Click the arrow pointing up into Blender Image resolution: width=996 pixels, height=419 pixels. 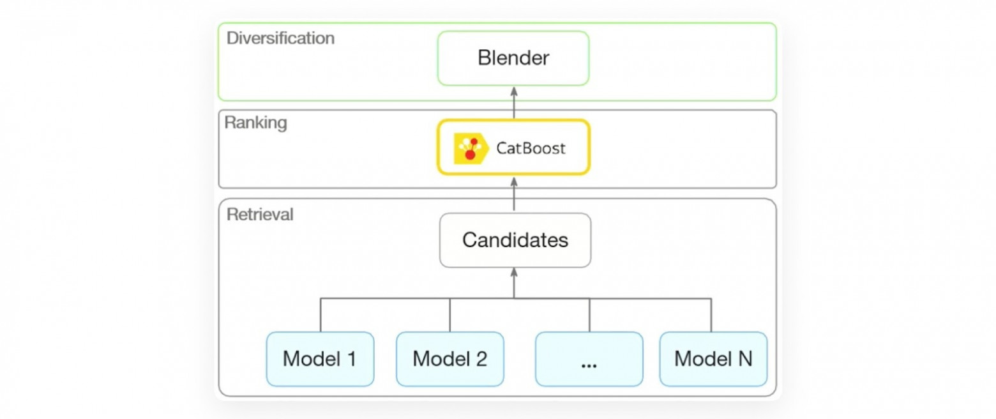click(514, 102)
